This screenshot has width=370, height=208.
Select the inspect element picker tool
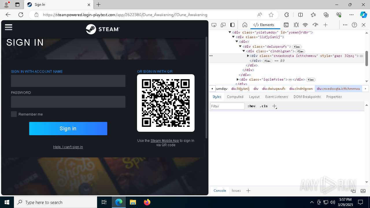coord(214,25)
